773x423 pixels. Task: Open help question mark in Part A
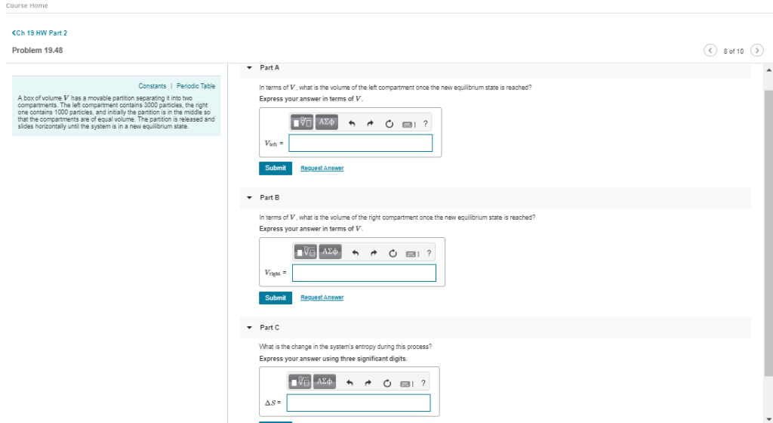point(426,124)
